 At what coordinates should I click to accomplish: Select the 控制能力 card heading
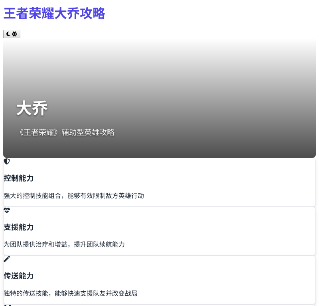(18, 178)
